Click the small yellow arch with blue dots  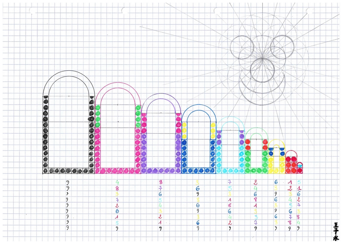[276, 156]
